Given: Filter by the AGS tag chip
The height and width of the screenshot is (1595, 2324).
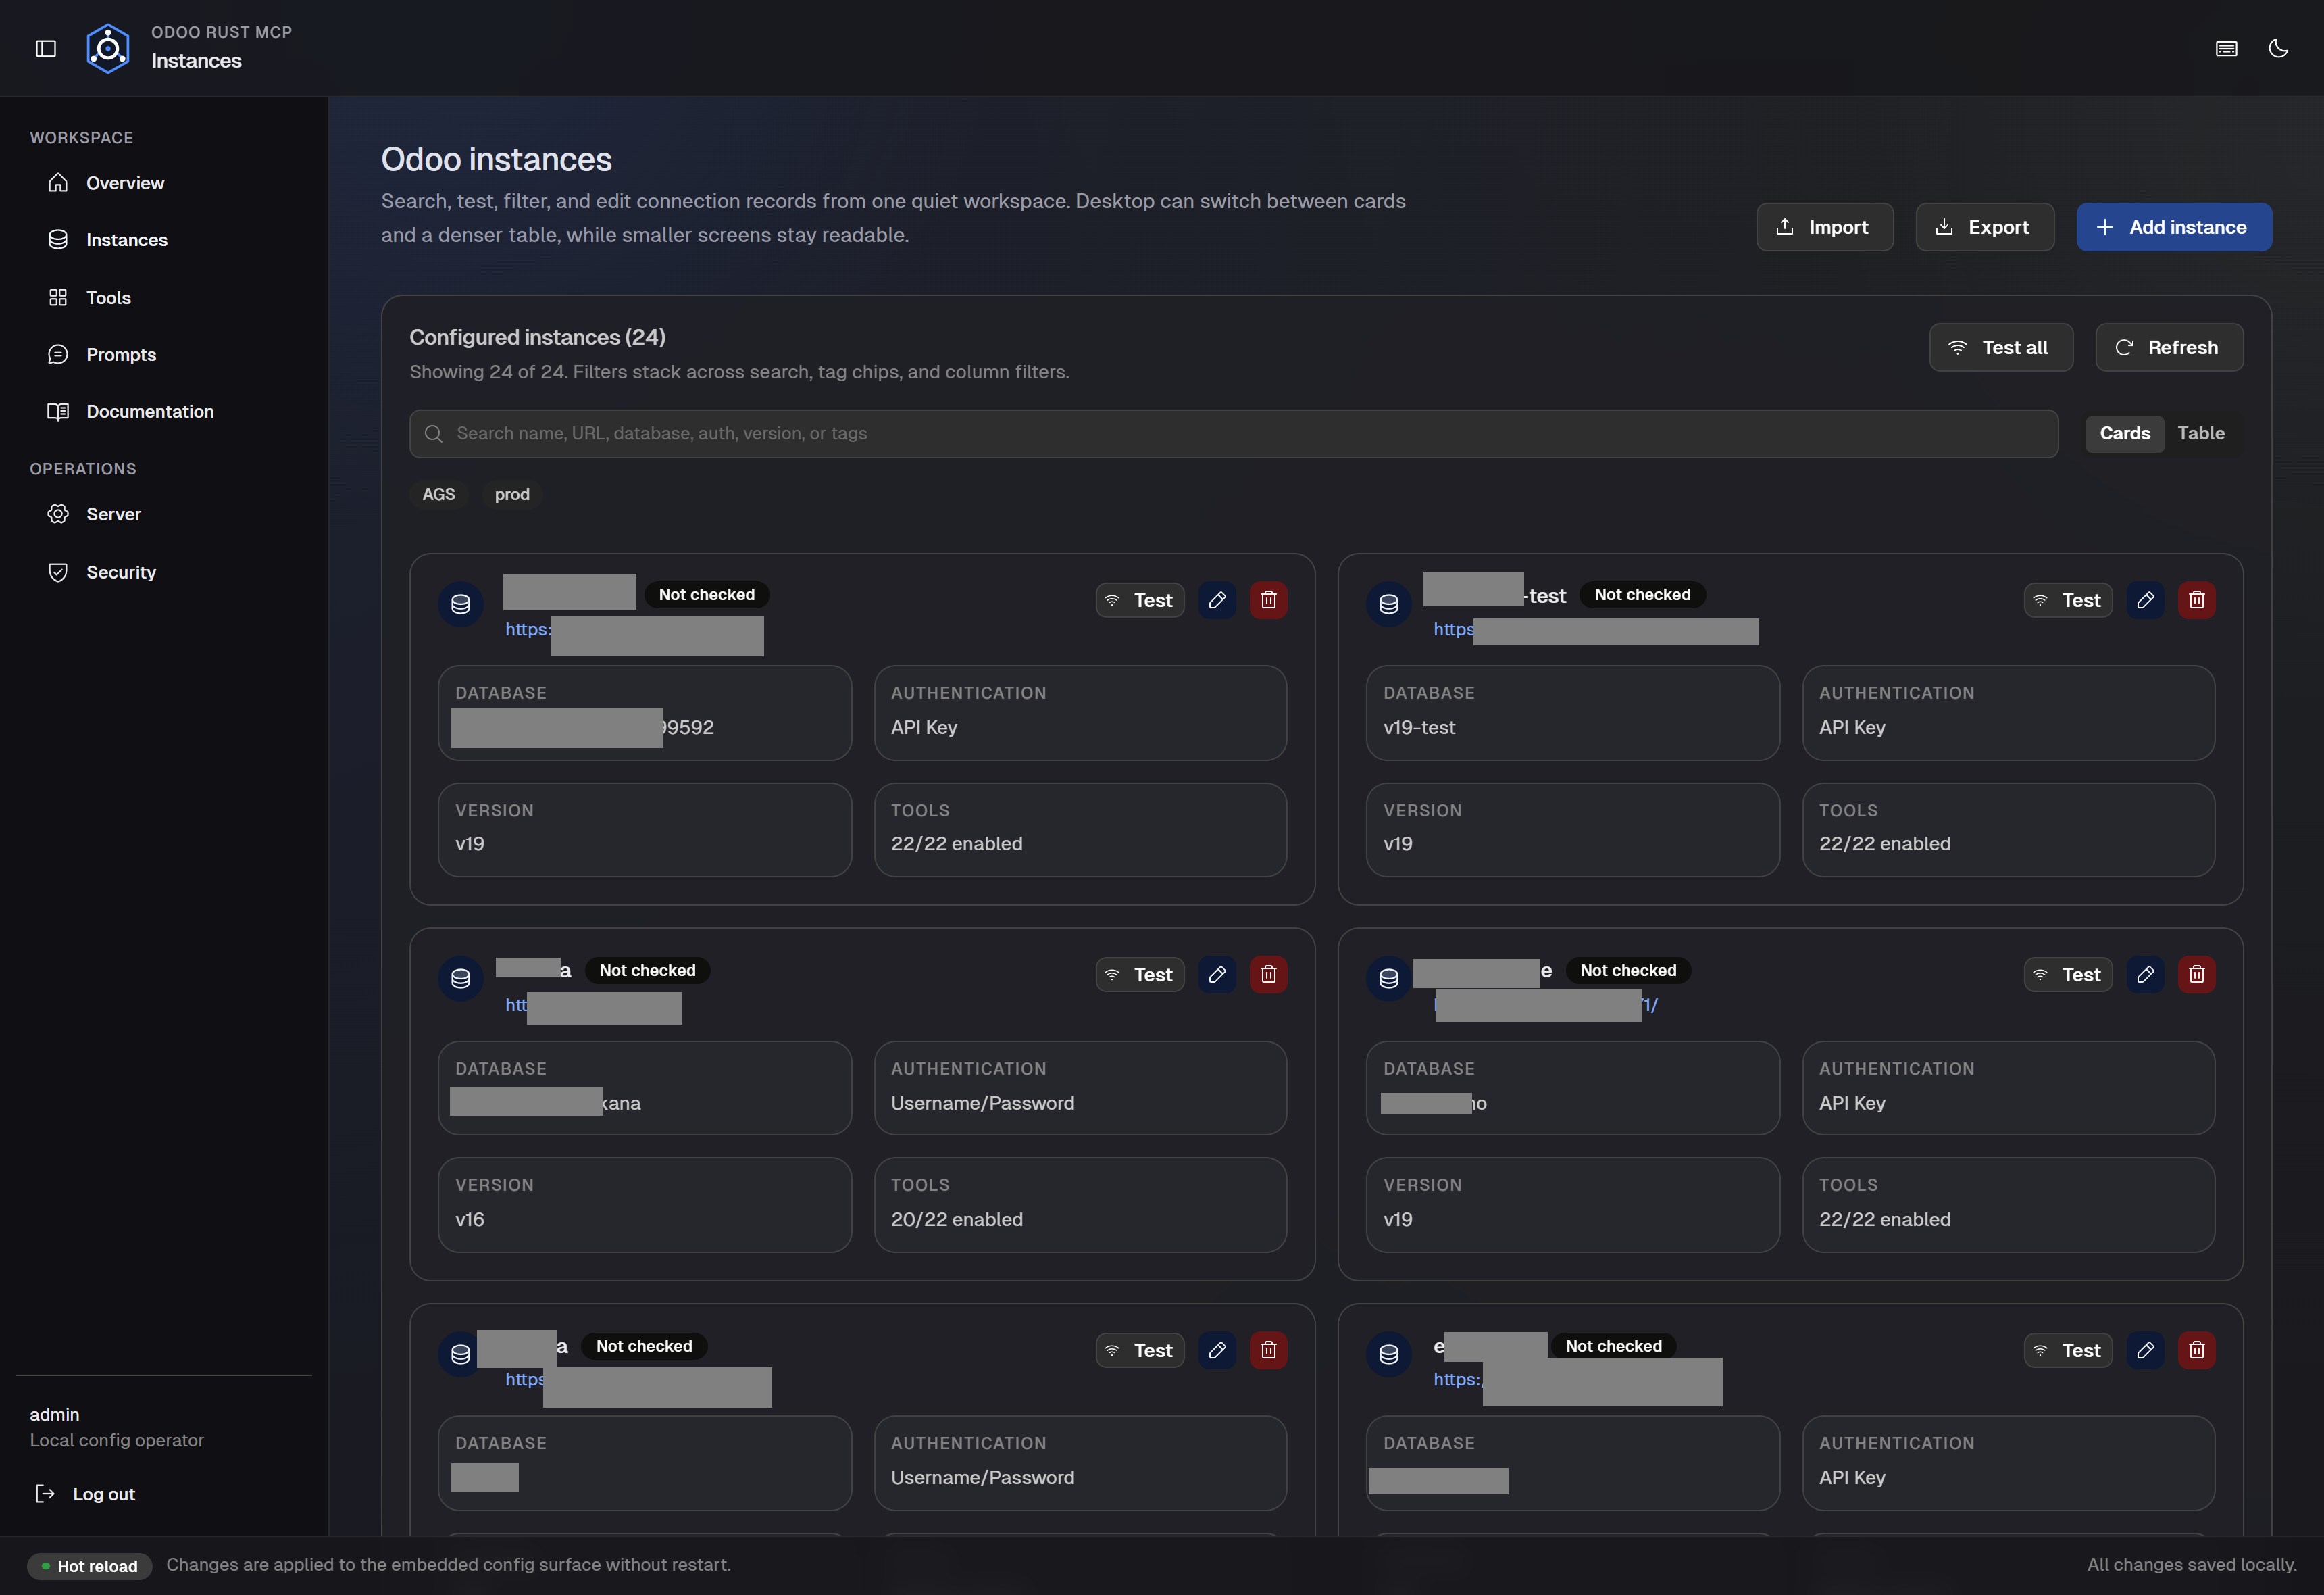Looking at the screenshot, I should click(x=438, y=494).
